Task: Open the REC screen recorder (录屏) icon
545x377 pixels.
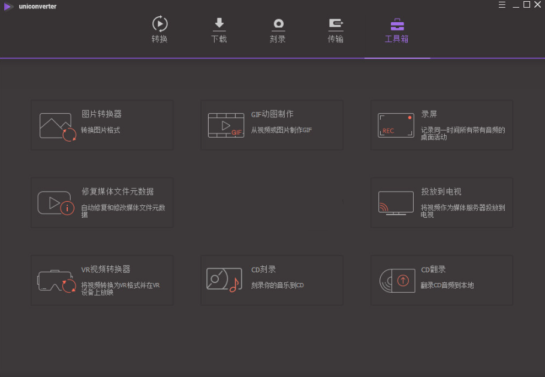Action: coord(396,124)
